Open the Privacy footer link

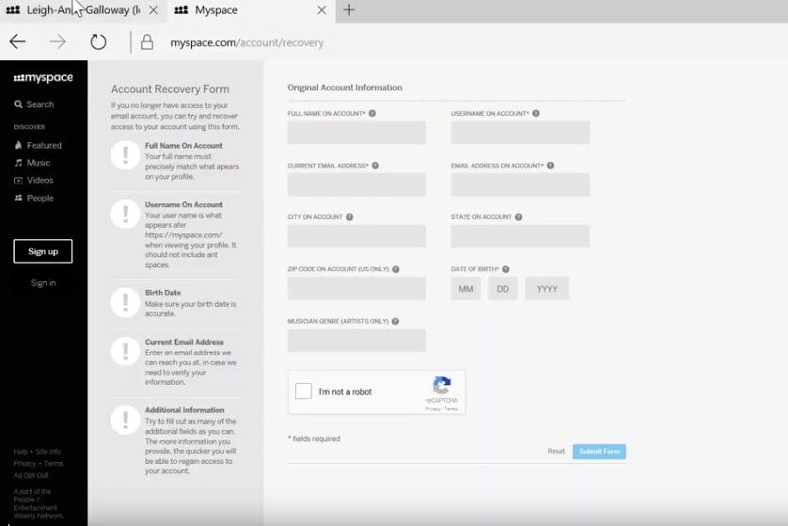pyautogui.click(x=24, y=464)
